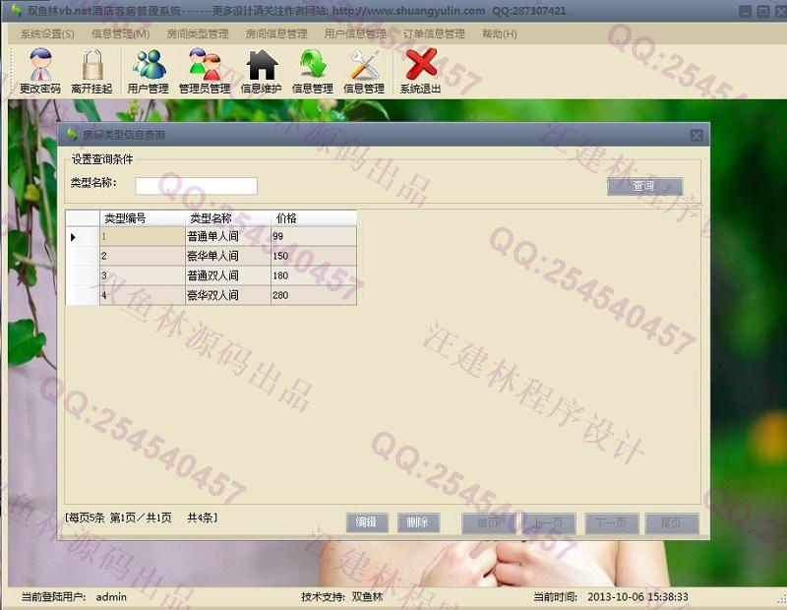Open the 订单信息管理 menu
This screenshot has height=610, width=787.
point(434,34)
